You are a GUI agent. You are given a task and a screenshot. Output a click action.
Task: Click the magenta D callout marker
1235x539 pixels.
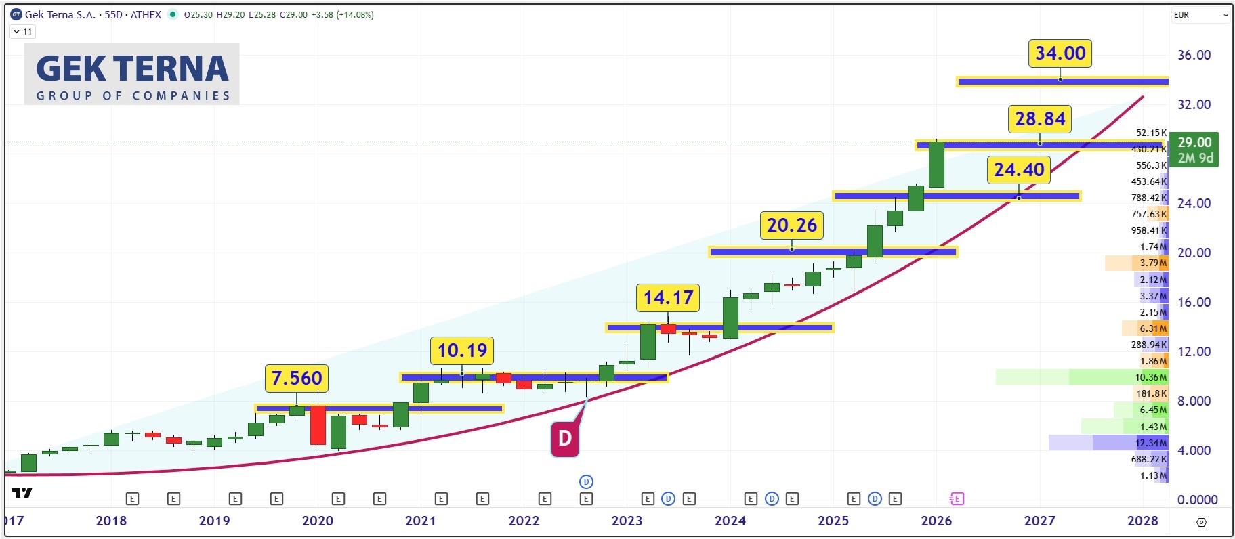click(x=564, y=438)
